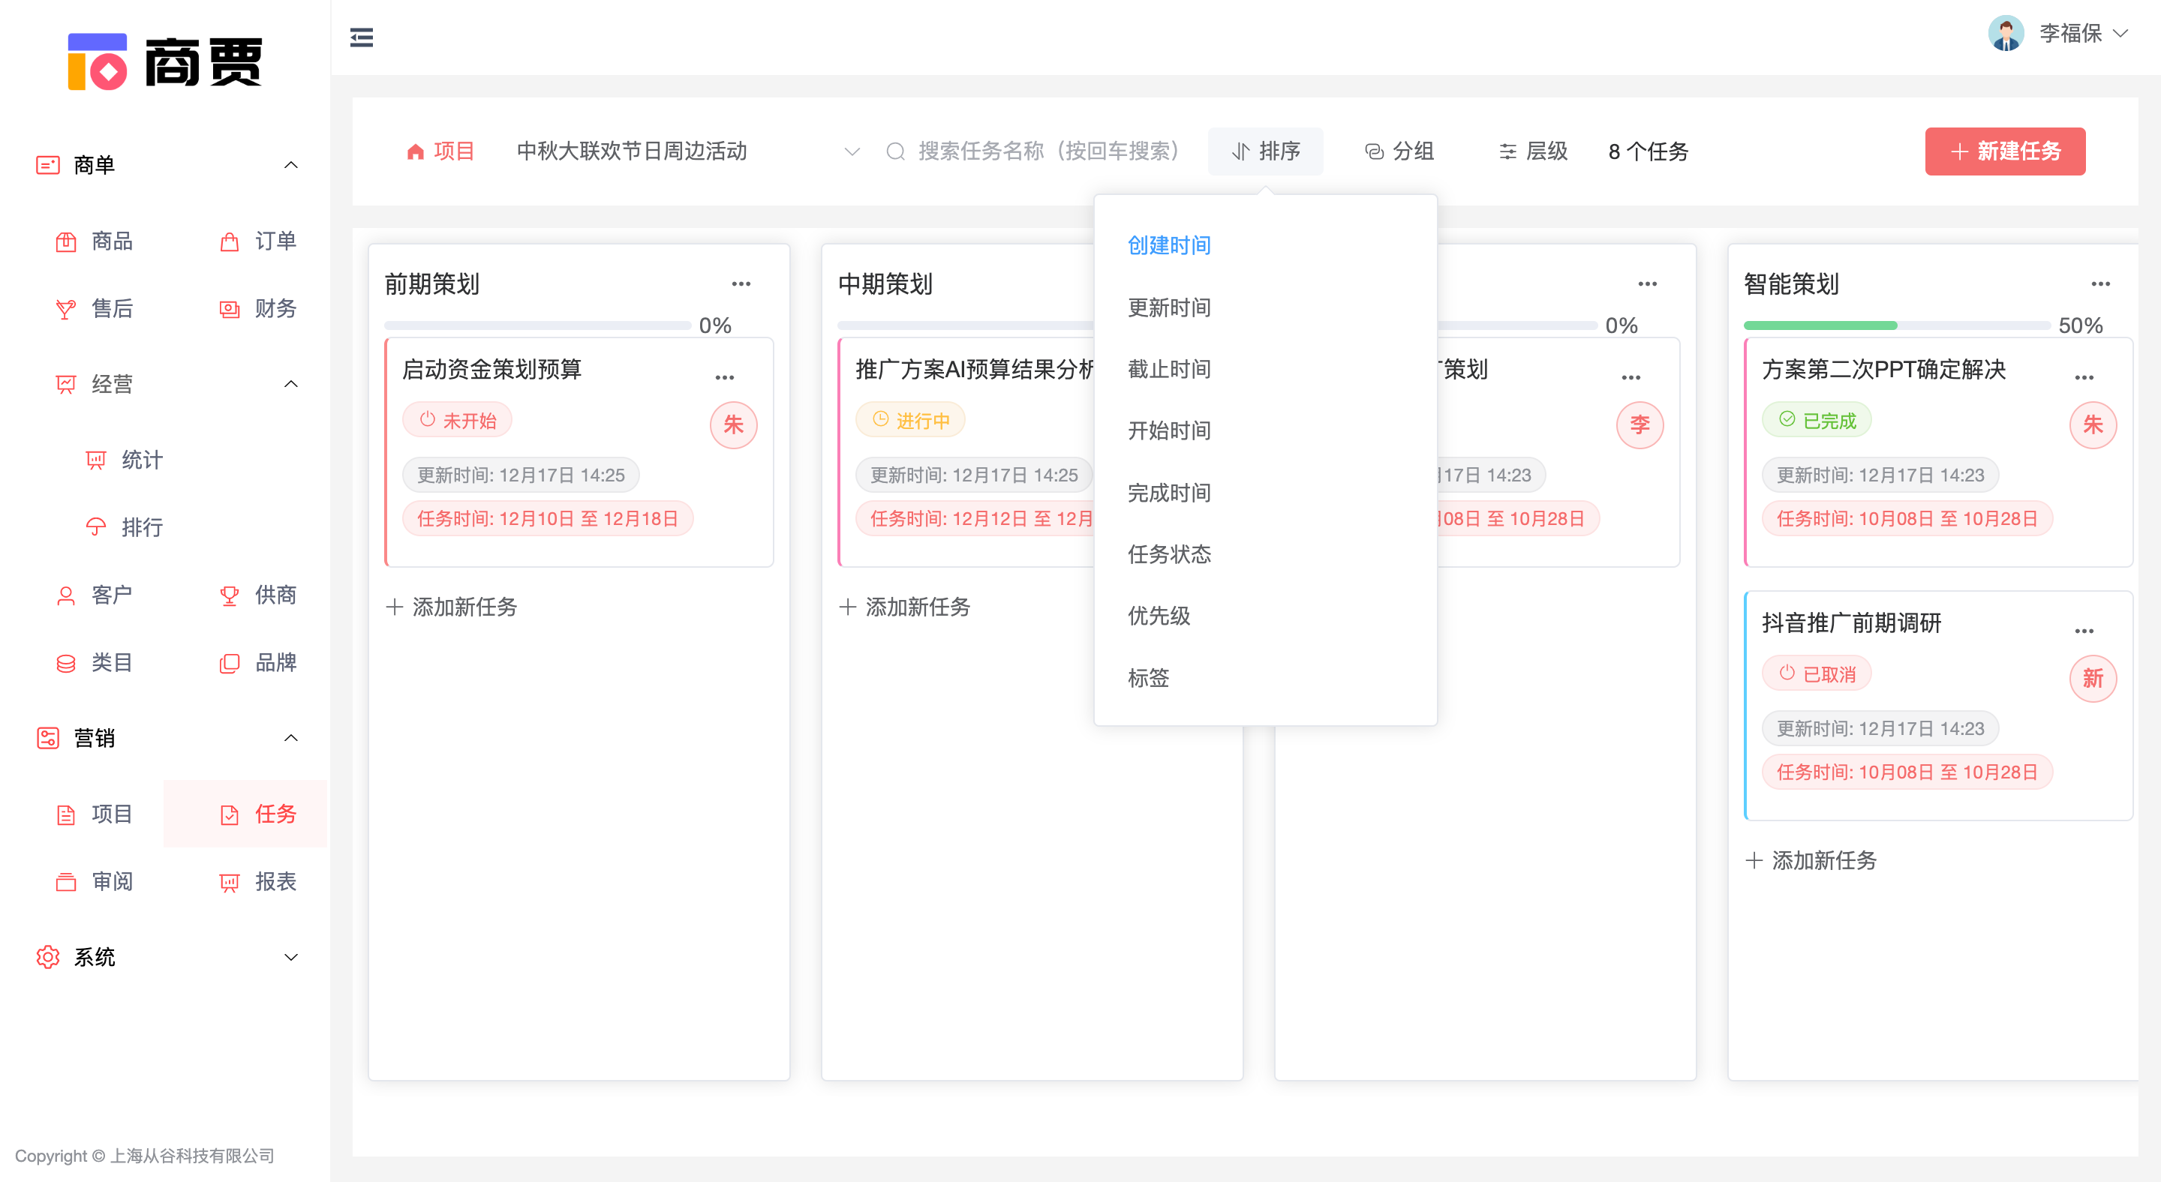This screenshot has height=1182, width=2161.
Task: Collapse the 商单 sidebar section
Action: pos(290,165)
